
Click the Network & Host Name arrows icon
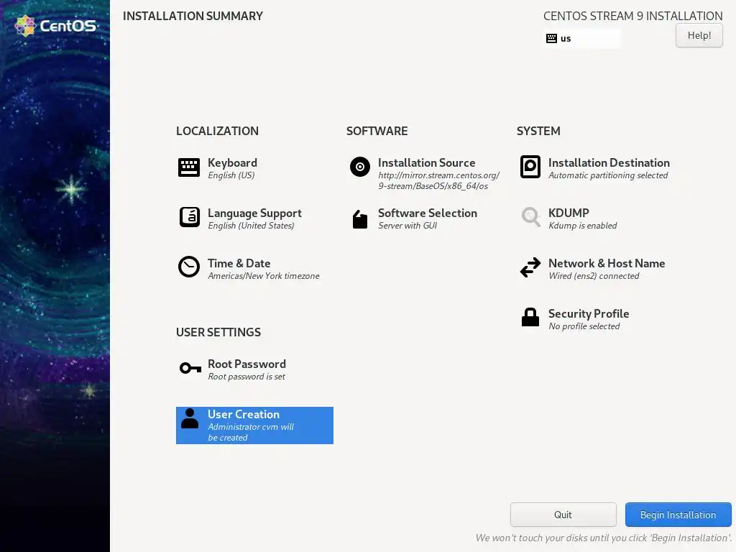[530, 267]
